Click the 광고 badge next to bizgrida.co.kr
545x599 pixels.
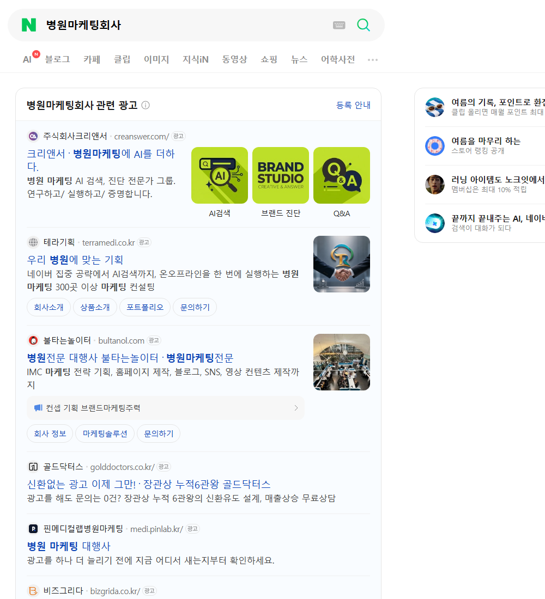[x=149, y=591]
